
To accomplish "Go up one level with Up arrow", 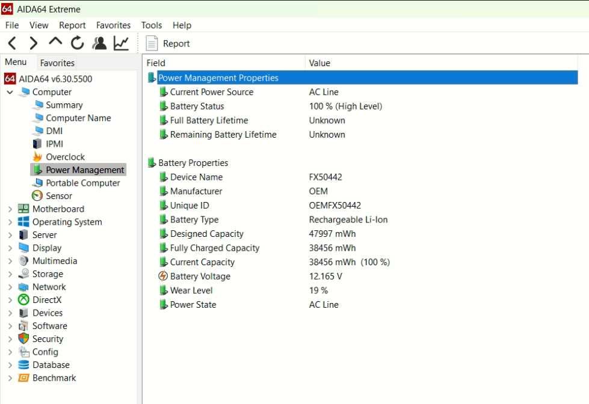I will point(55,42).
